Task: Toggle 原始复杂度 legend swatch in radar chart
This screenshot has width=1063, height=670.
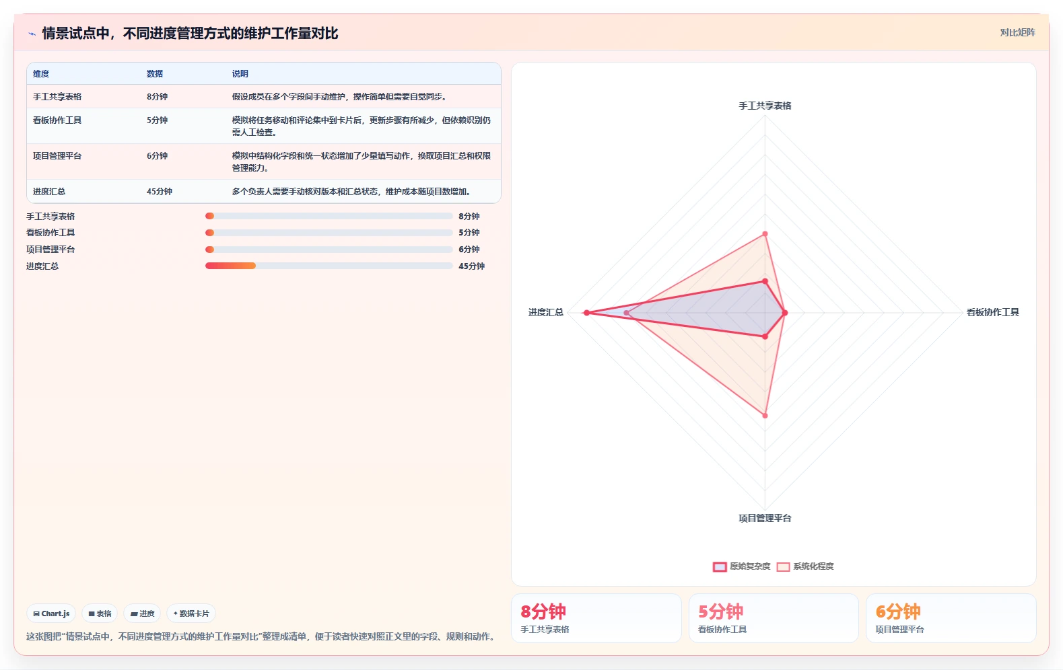Action: coord(720,566)
